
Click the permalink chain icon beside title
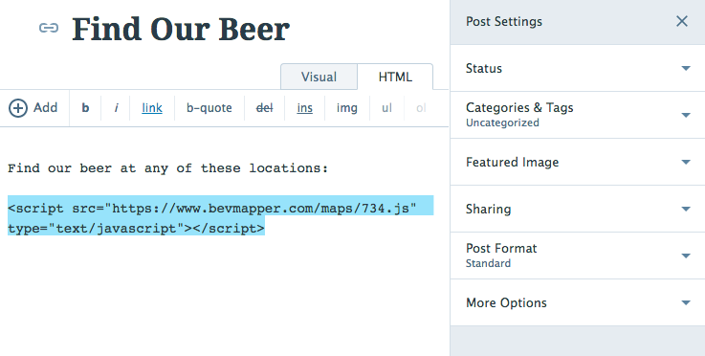pyautogui.click(x=49, y=28)
